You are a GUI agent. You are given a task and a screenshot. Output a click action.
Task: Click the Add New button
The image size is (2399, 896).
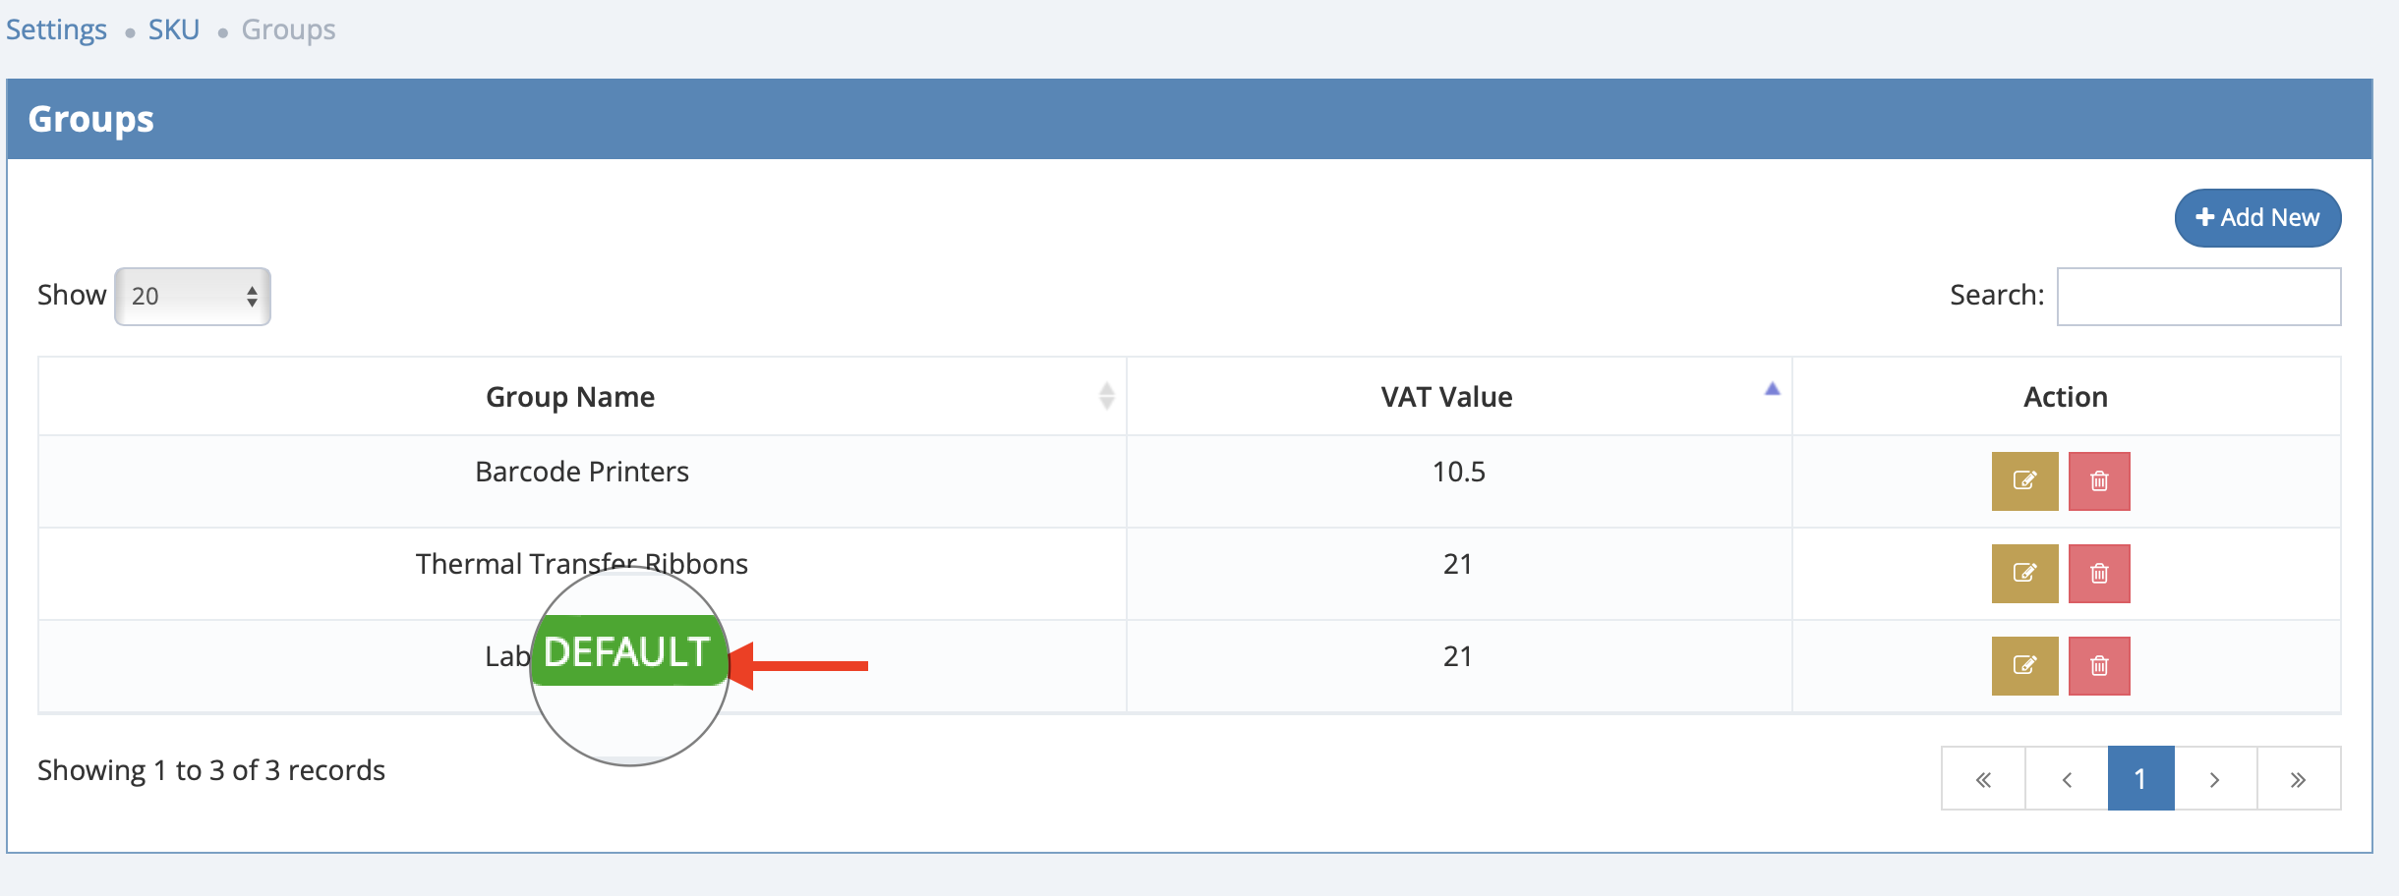tap(2257, 218)
